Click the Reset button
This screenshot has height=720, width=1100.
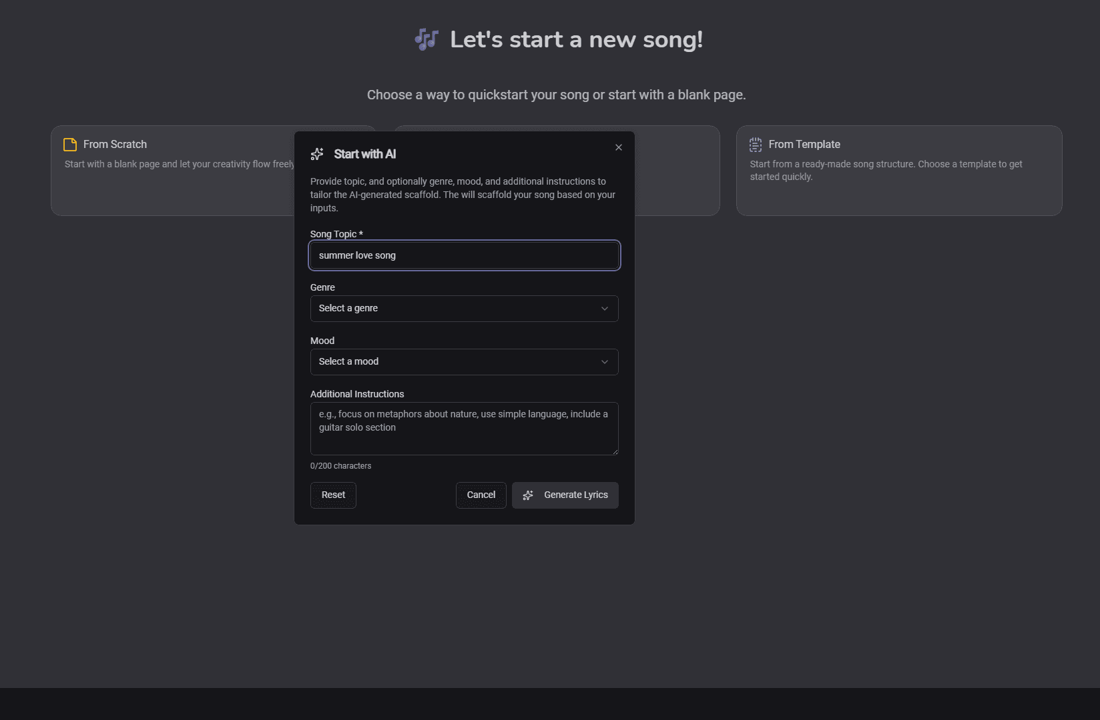(332, 495)
